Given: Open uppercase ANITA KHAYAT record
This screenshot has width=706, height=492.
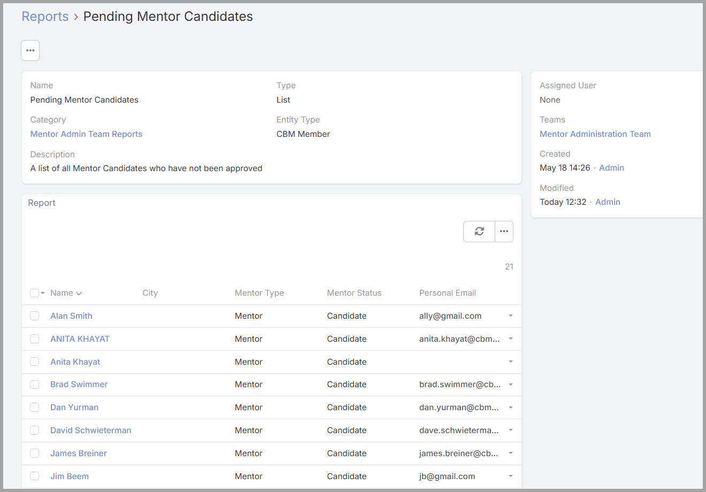Looking at the screenshot, I should (x=80, y=339).
